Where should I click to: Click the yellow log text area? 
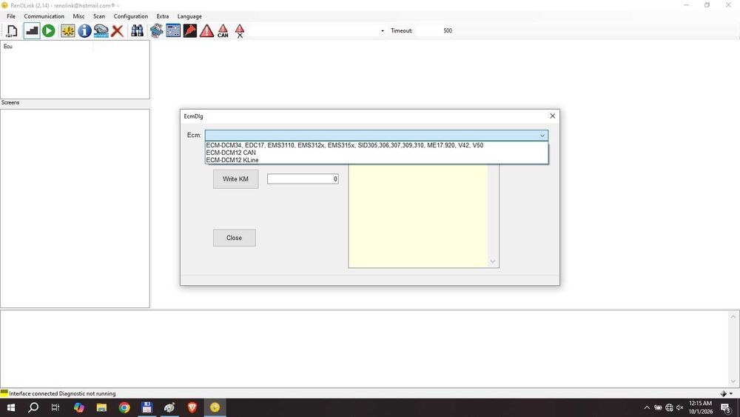(x=417, y=216)
